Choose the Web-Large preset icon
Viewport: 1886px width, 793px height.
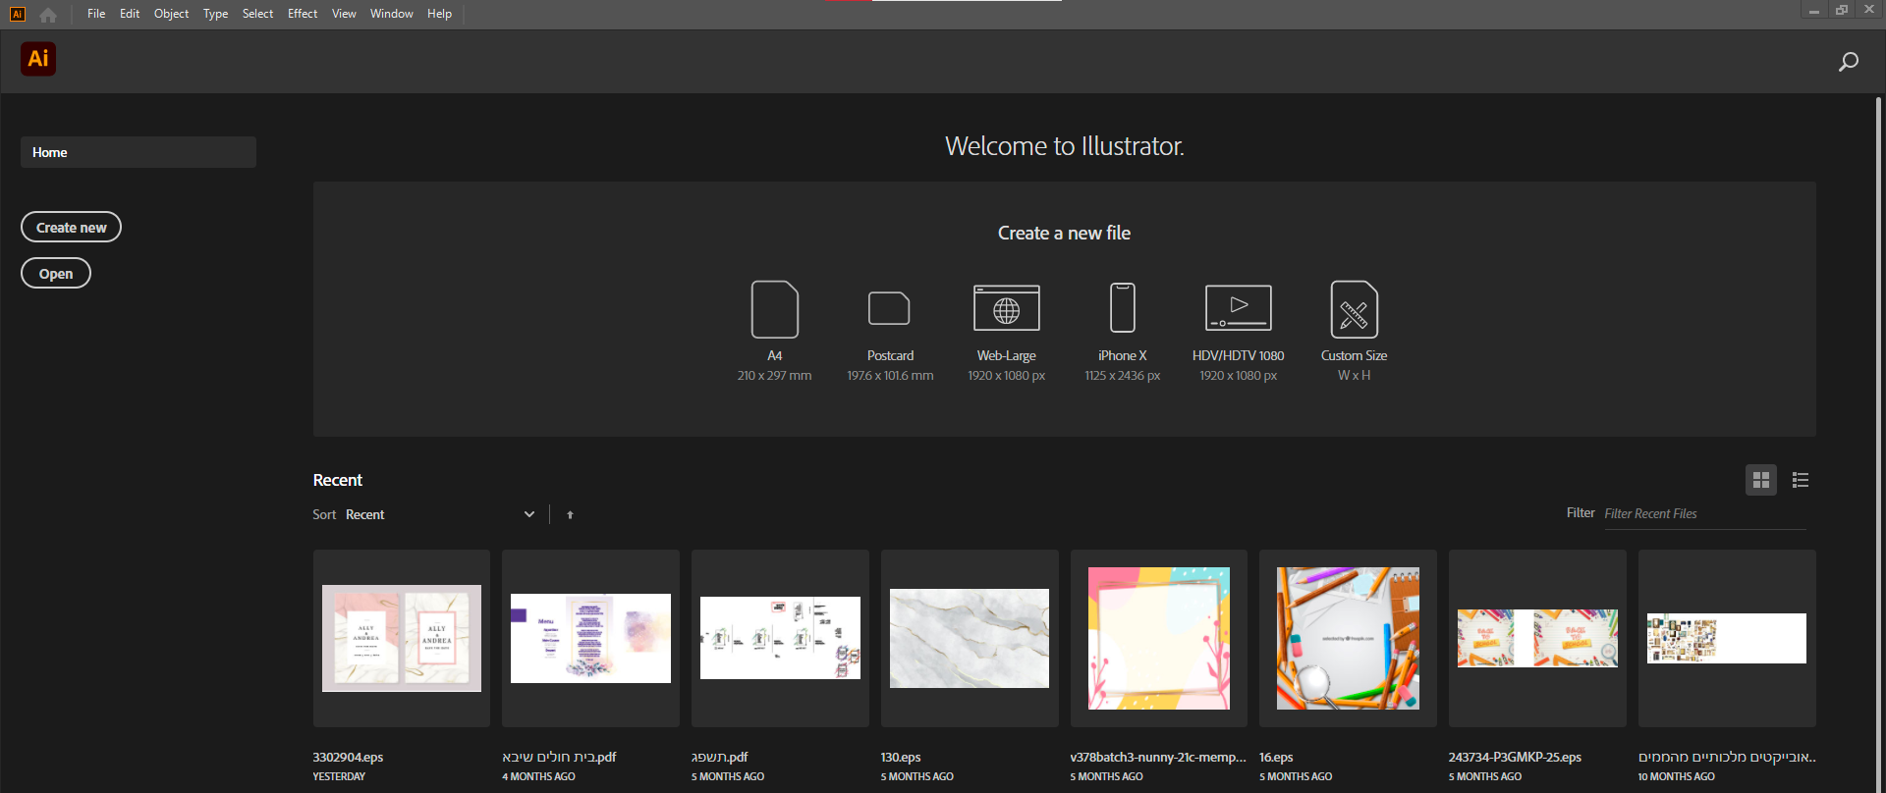click(x=1006, y=309)
